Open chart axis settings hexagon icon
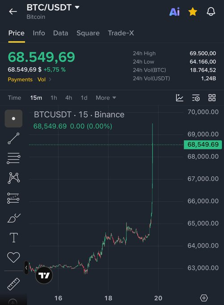Viewport: 224px width, 305px height. click(x=204, y=298)
